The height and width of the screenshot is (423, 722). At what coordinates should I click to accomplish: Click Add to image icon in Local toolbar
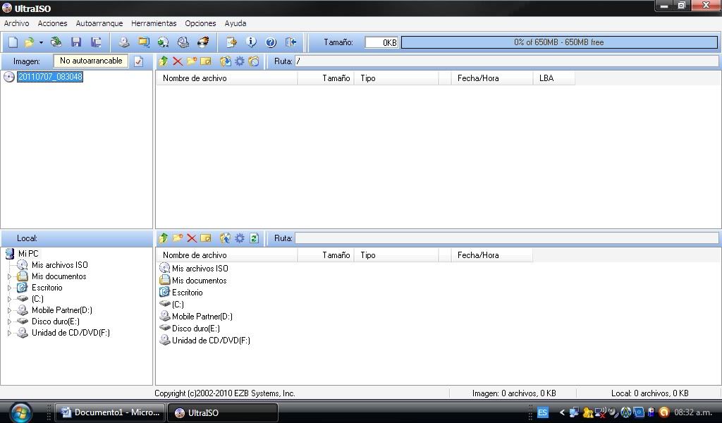click(x=225, y=238)
